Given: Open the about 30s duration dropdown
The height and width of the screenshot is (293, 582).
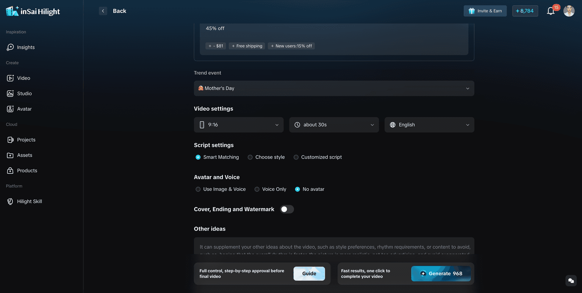Looking at the screenshot, I should tap(334, 125).
